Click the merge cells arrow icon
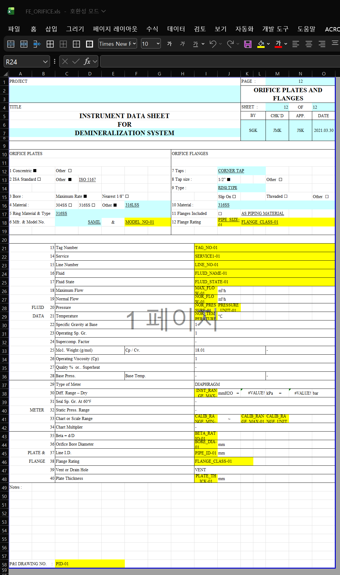Screen dimensions: 340x575 [x=37, y=44]
